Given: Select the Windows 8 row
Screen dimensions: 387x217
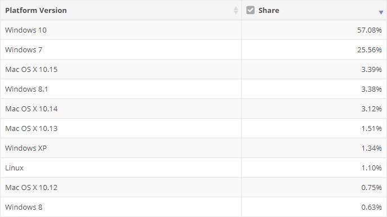Looking at the screenshot, I should tap(193, 207).
